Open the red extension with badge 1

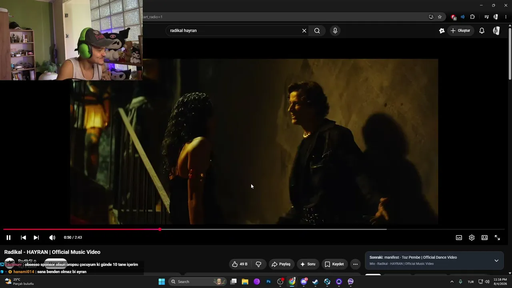click(453, 17)
